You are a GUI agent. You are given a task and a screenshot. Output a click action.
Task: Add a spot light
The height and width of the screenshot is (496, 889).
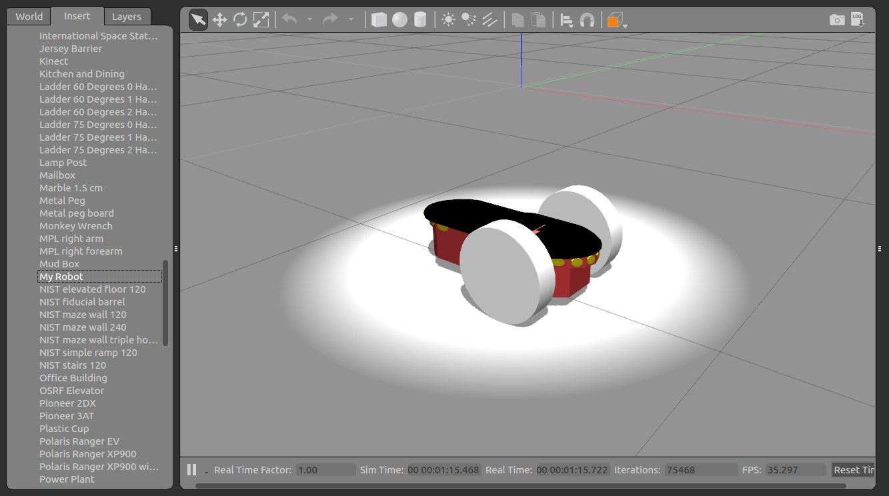point(469,20)
